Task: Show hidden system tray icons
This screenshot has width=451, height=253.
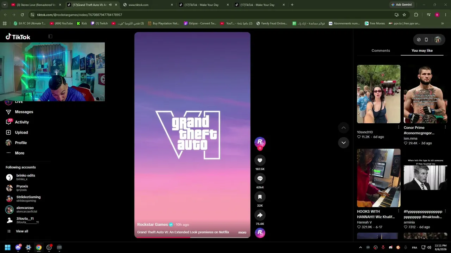Action: click(x=360, y=247)
